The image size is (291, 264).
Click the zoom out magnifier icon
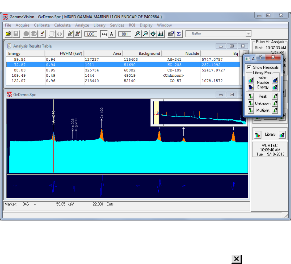pyautogui.click(x=145, y=34)
